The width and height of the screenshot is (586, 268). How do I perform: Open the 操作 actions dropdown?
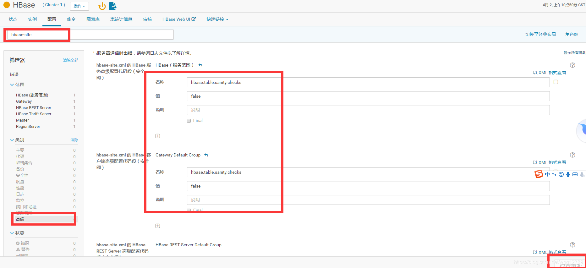click(x=79, y=6)
